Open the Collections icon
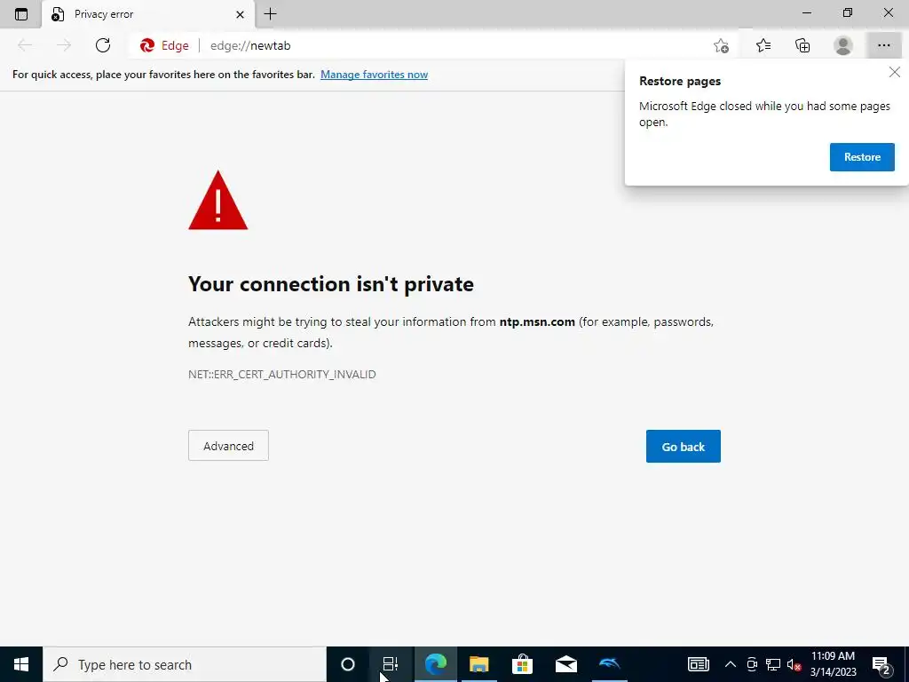Viewport: 909px width, 682px height. tap(802, 45)
